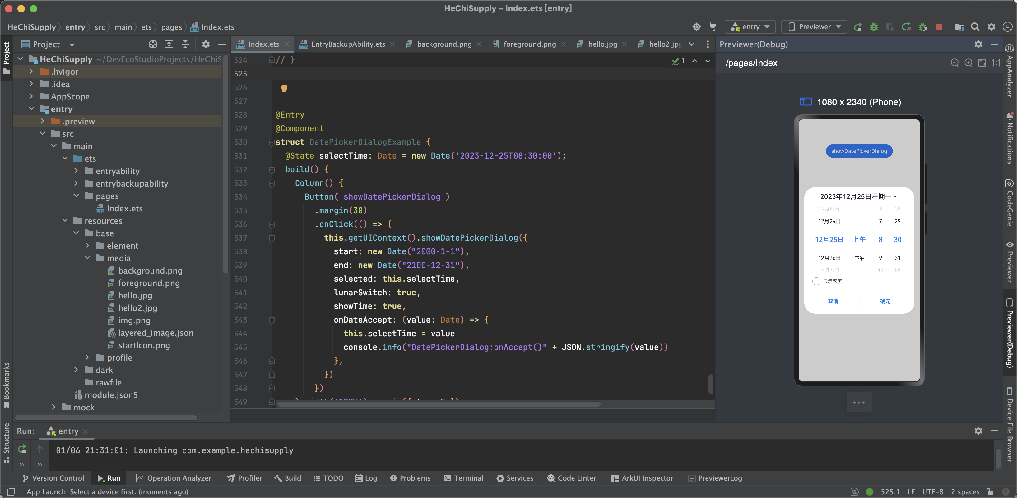
Task: Open the Search Everywhere magnifier icon
Action: pos(975,27)
